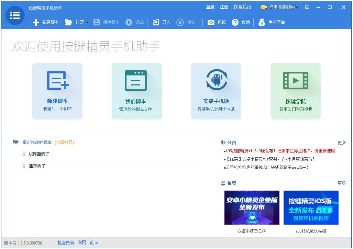353x249 pixels.
Task: Click the 安卓小精灵云控 promo thumbnail
Action: 252,207
